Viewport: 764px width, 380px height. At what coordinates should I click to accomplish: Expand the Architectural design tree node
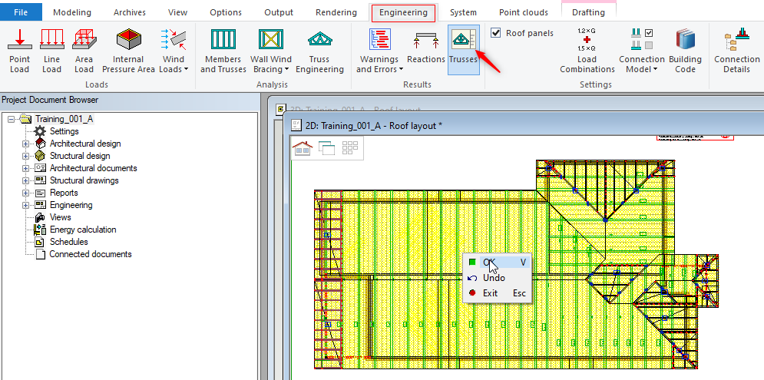[25, 144]
